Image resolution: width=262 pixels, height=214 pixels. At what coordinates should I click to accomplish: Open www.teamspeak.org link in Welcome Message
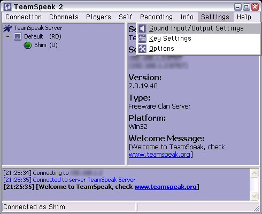click(x=159, y=155)
